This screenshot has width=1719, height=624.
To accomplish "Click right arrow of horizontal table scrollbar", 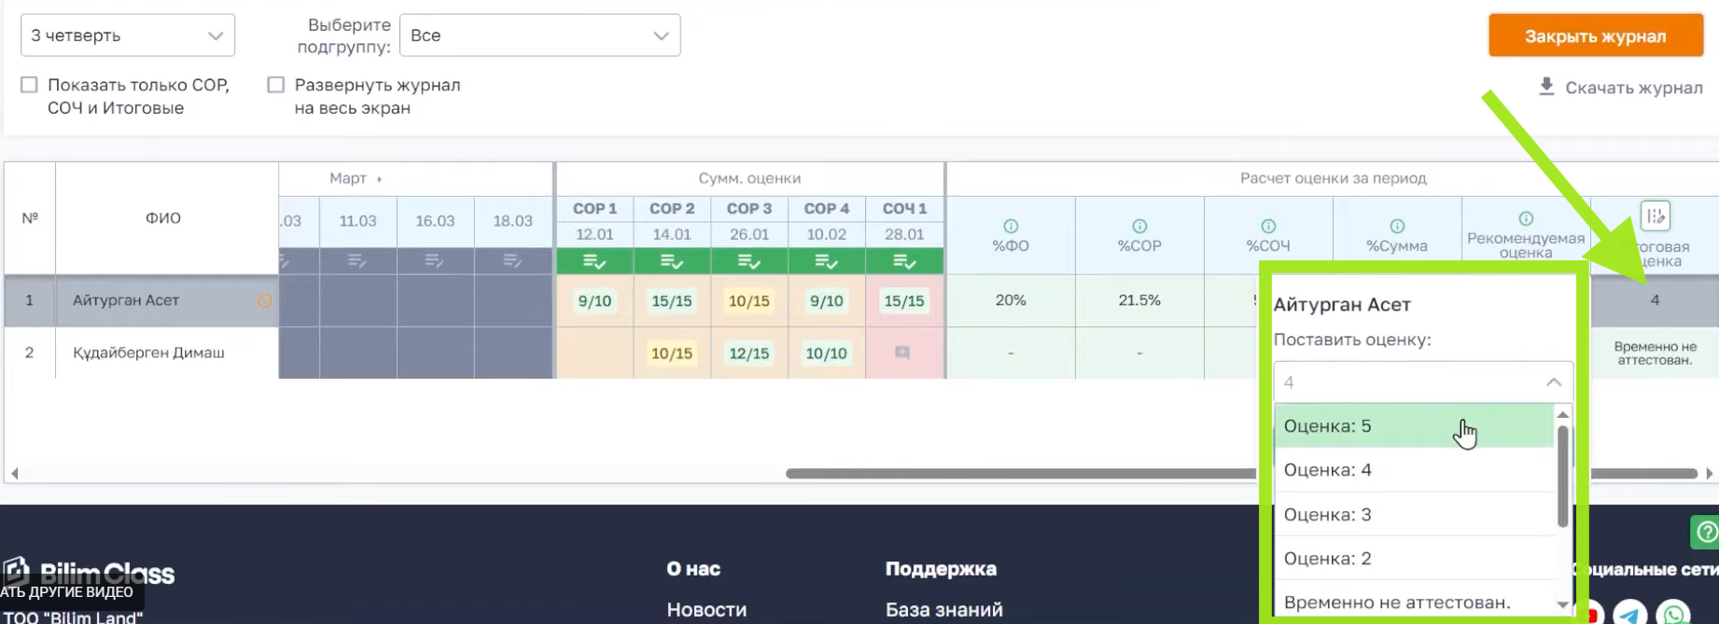I will click(1709, 474).
